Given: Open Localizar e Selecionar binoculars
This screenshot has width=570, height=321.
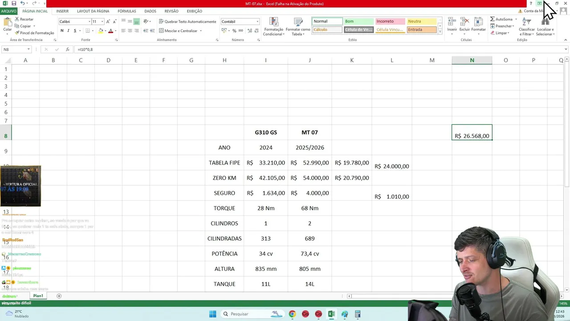Looking at the screenshot, I should [x=545, y=27].
